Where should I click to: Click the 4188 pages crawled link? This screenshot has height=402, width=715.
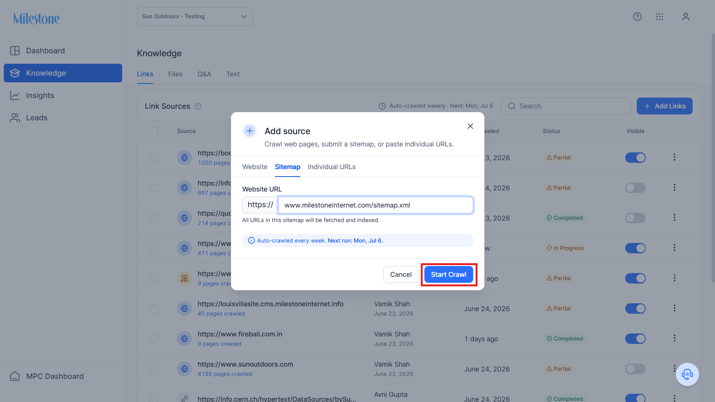(x=225, y=374)
